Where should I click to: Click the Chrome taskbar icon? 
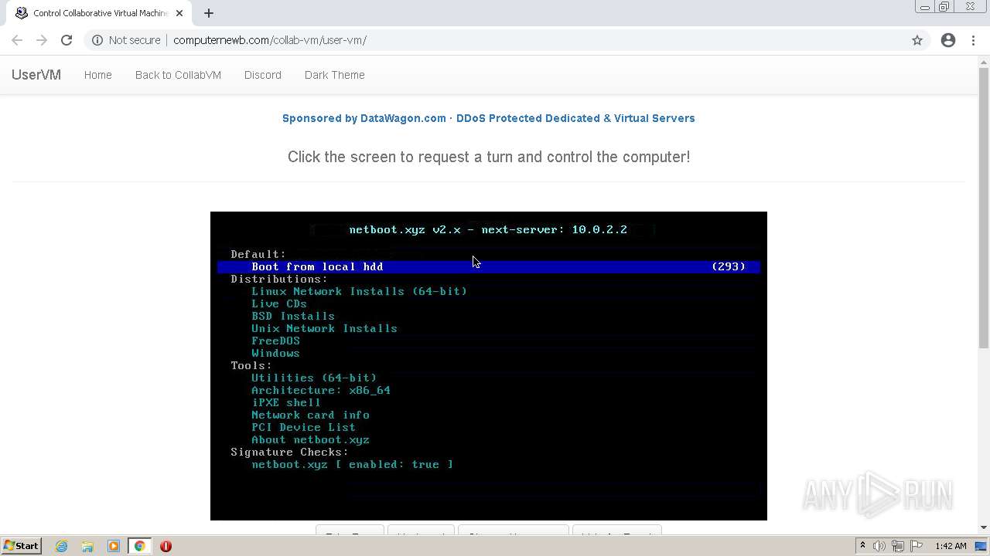140,546
